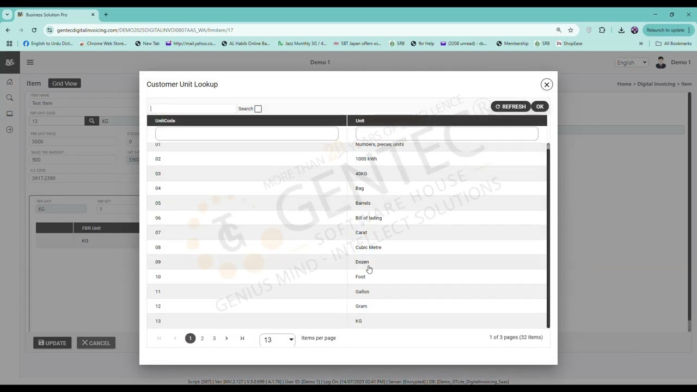This screenshot has height=392, width=697.
Task: Click the FBR unit code search icon
Action: (x=91, y=121)
